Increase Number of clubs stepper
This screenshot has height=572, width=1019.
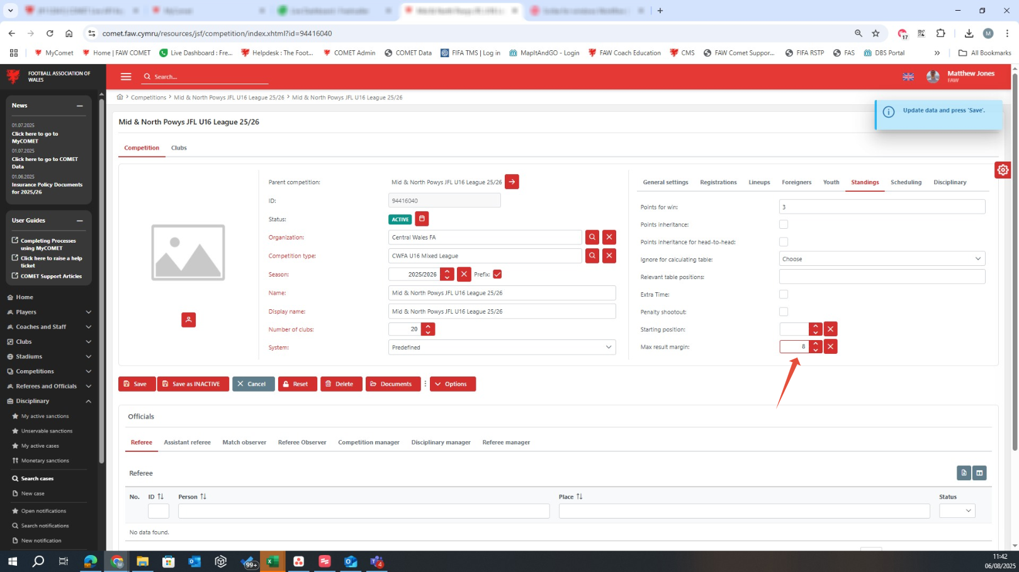point(428,326)
